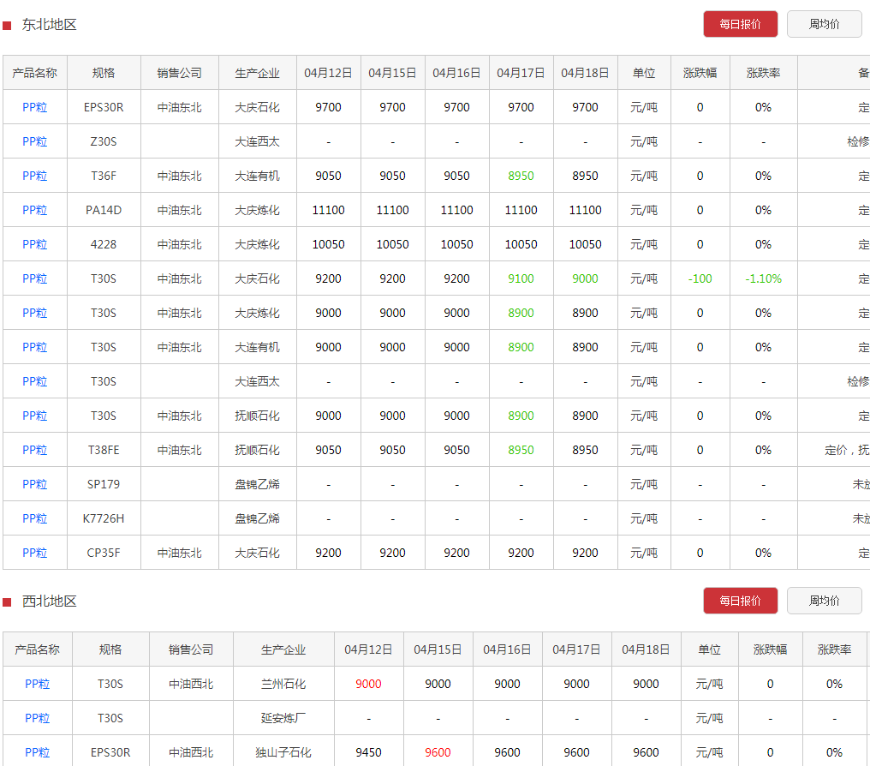Click 生产企业 header in 东北地区 table

click(x=258, y=73)
